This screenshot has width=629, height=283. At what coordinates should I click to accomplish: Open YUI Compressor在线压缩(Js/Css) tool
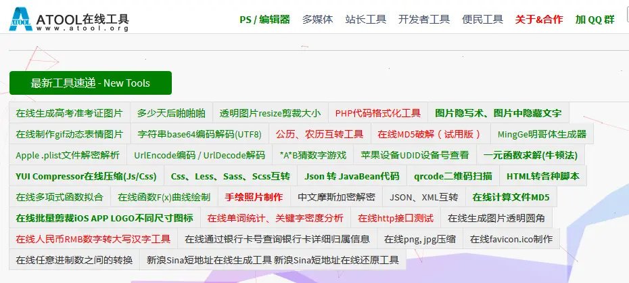(87, 176)
